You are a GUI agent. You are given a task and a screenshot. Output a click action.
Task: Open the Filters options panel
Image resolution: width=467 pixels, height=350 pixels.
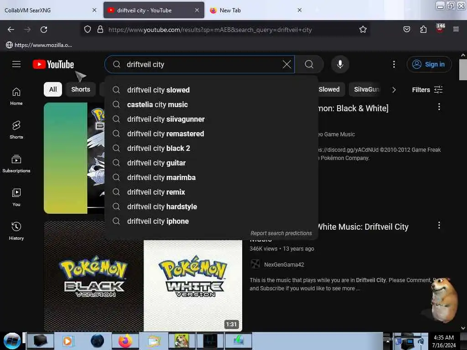click(427, 90)
